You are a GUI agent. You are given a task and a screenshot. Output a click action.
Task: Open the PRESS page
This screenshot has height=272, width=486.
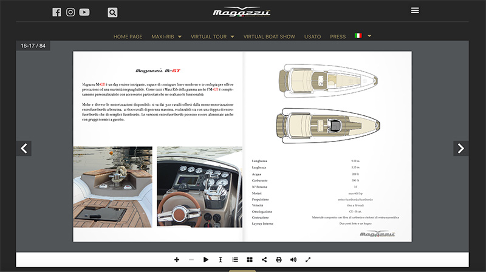coord(338,36)
